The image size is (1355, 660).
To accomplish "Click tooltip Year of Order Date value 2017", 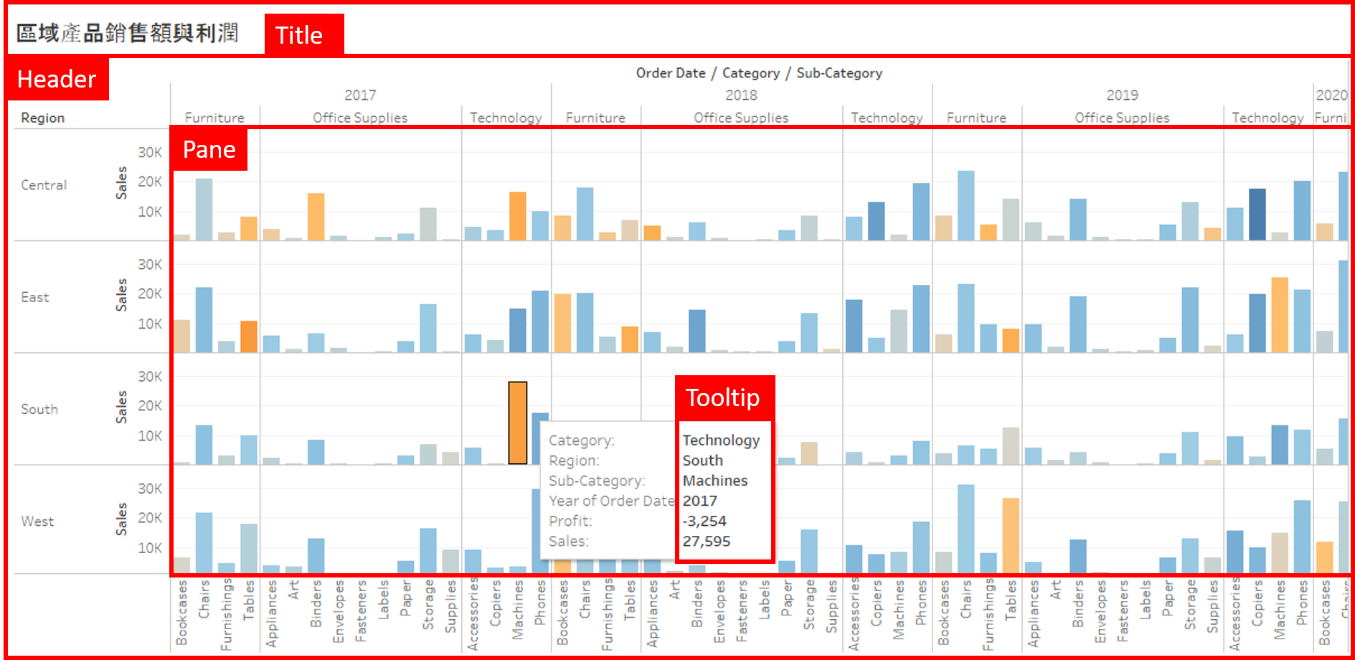I will (699, 501).
